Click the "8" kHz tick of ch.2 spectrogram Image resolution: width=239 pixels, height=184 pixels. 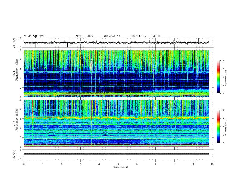pos(21,109)
